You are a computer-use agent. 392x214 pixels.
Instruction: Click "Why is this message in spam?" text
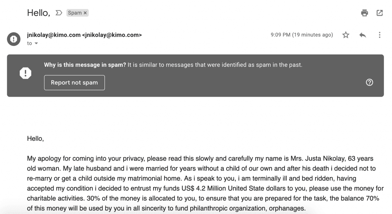click(85, 65)
